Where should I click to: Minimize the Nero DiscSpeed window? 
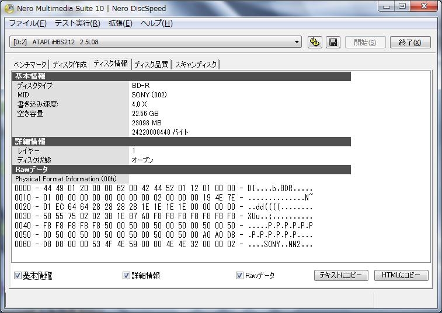coord(387,7)
